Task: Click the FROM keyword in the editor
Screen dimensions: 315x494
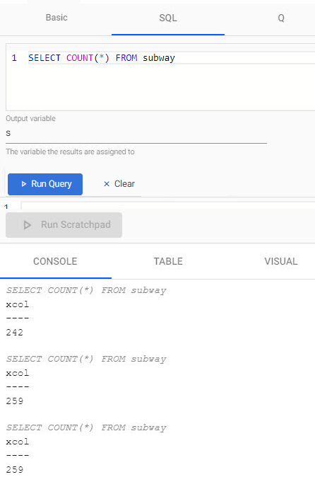Action: coord(126,58)
